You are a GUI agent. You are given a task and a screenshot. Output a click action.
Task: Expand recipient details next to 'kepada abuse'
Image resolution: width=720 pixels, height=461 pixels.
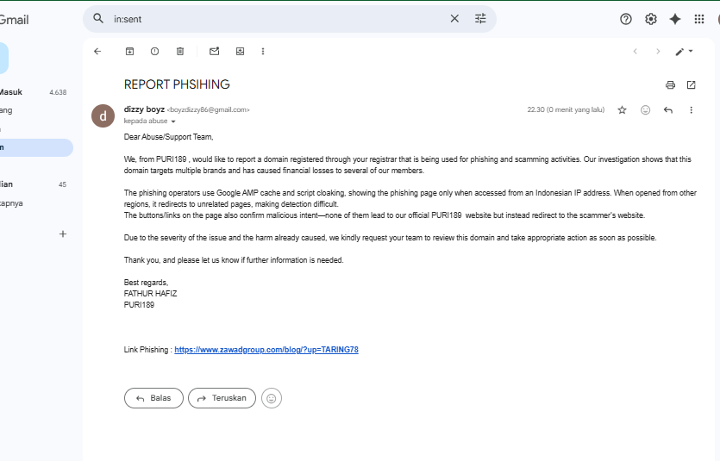(x=173, y=121)
